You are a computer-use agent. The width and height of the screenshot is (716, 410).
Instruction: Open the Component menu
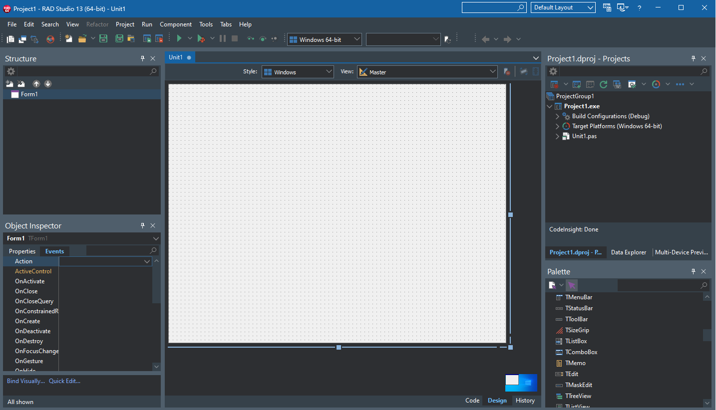pos(176,24)
